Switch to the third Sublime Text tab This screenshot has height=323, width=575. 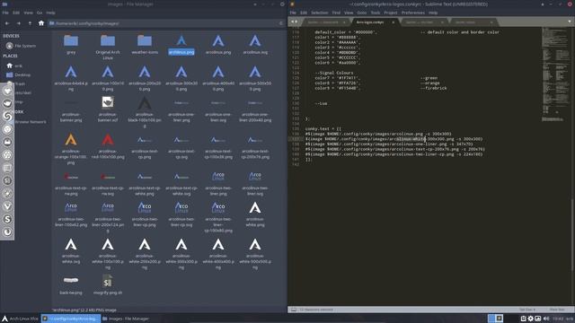[423, 22]
